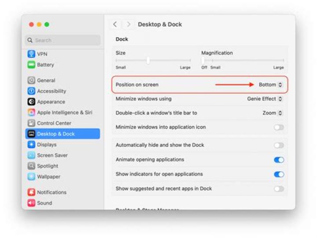Open the VPN settings icon
The image size is (317, 238).
pyautogui.click(x=31, y=54)
